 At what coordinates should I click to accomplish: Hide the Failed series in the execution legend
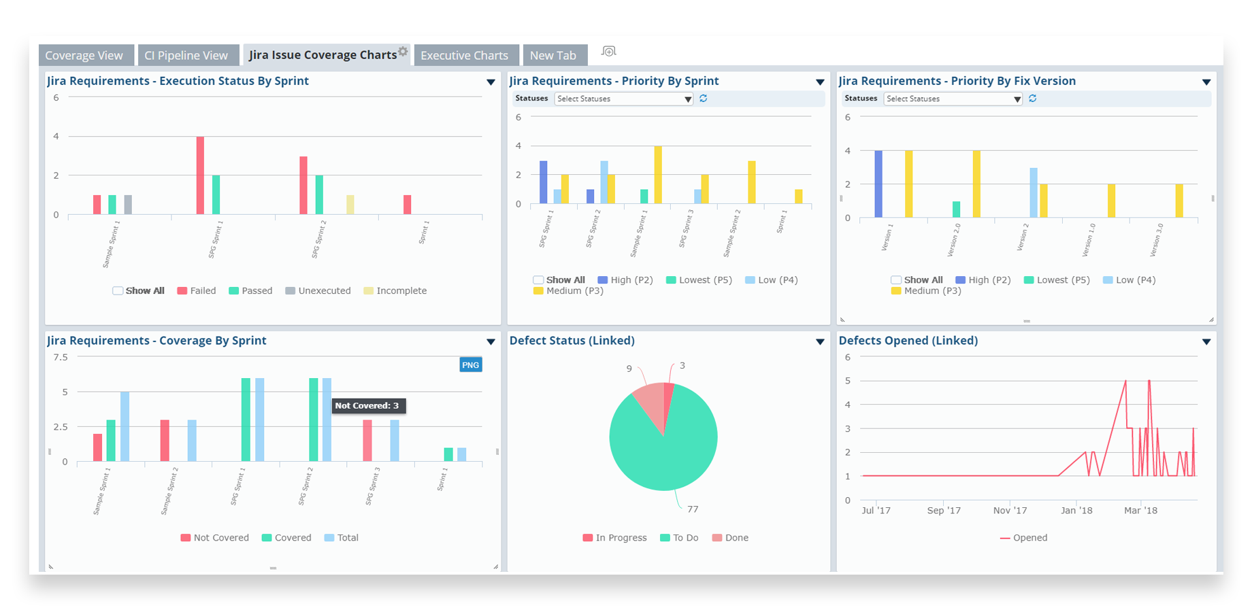[197, 290]
